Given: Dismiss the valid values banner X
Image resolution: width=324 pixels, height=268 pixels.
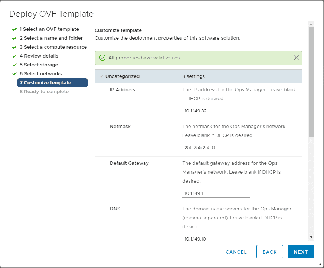Looking at the screenshot, I should 296,58.
